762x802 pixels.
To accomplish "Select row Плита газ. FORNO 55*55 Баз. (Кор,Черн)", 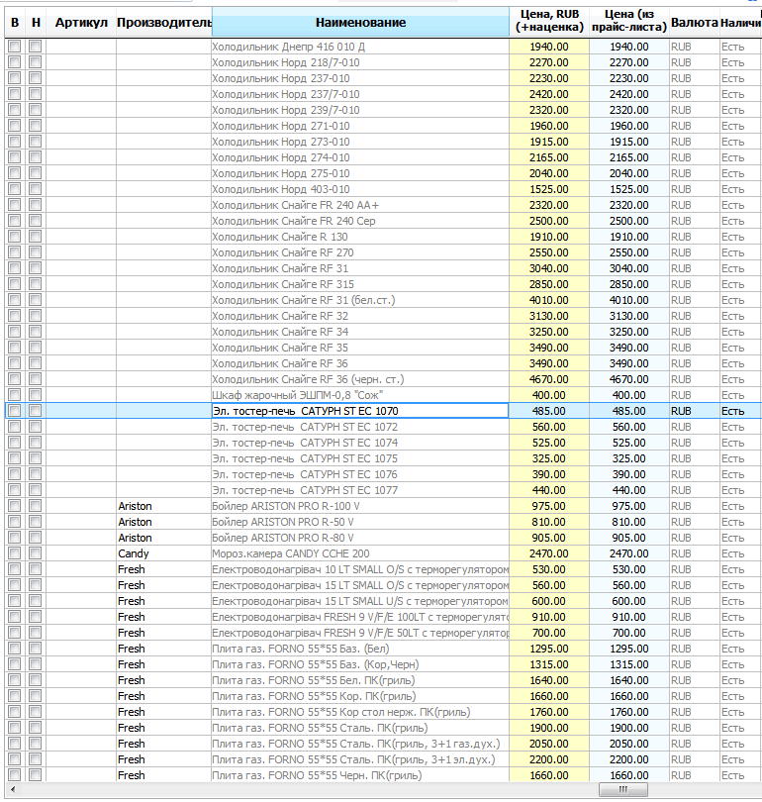I will click(x=383, y=665).
